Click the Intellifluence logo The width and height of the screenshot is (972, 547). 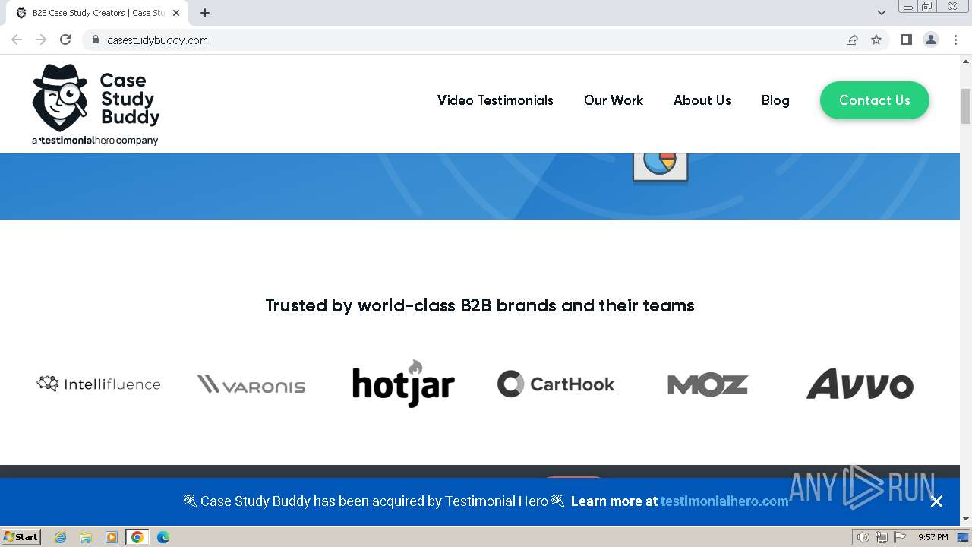pyautogui.click(x=99, y=384)
